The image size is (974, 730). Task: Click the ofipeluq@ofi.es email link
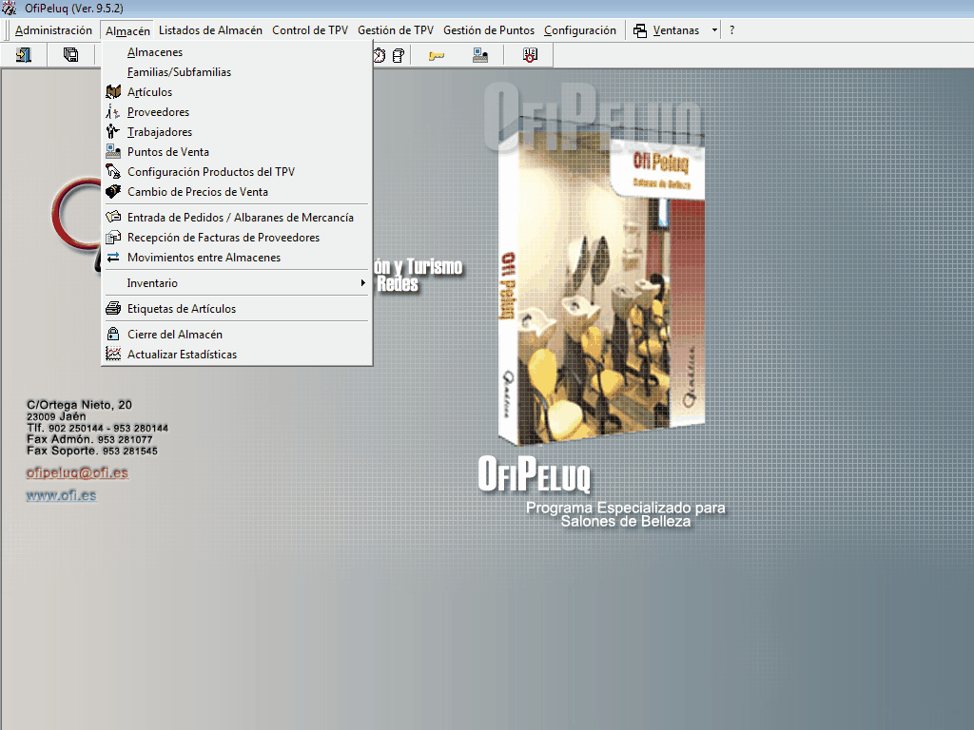[x=77, y=472]
